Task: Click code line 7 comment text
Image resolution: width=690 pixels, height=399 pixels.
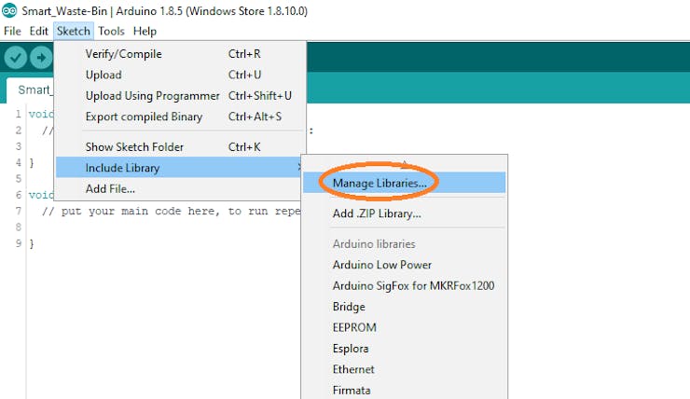Action: pyautogui.click(x=172, y=212)
